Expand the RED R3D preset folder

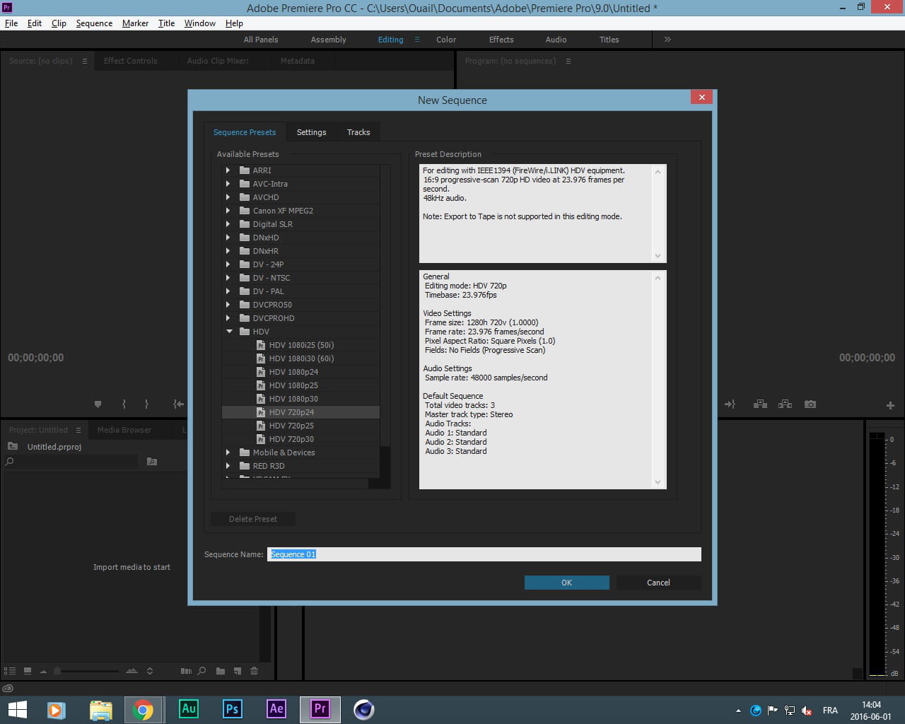[x=228, y=466]
